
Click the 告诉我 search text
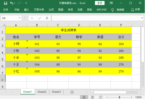(120, 10)
